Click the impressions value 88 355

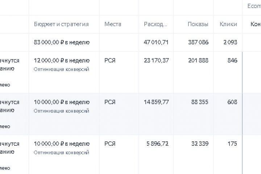(x=200, y=102)
